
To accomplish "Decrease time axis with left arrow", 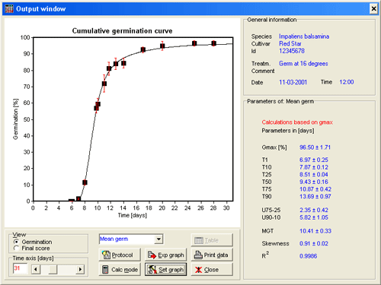I will point(36,269).
